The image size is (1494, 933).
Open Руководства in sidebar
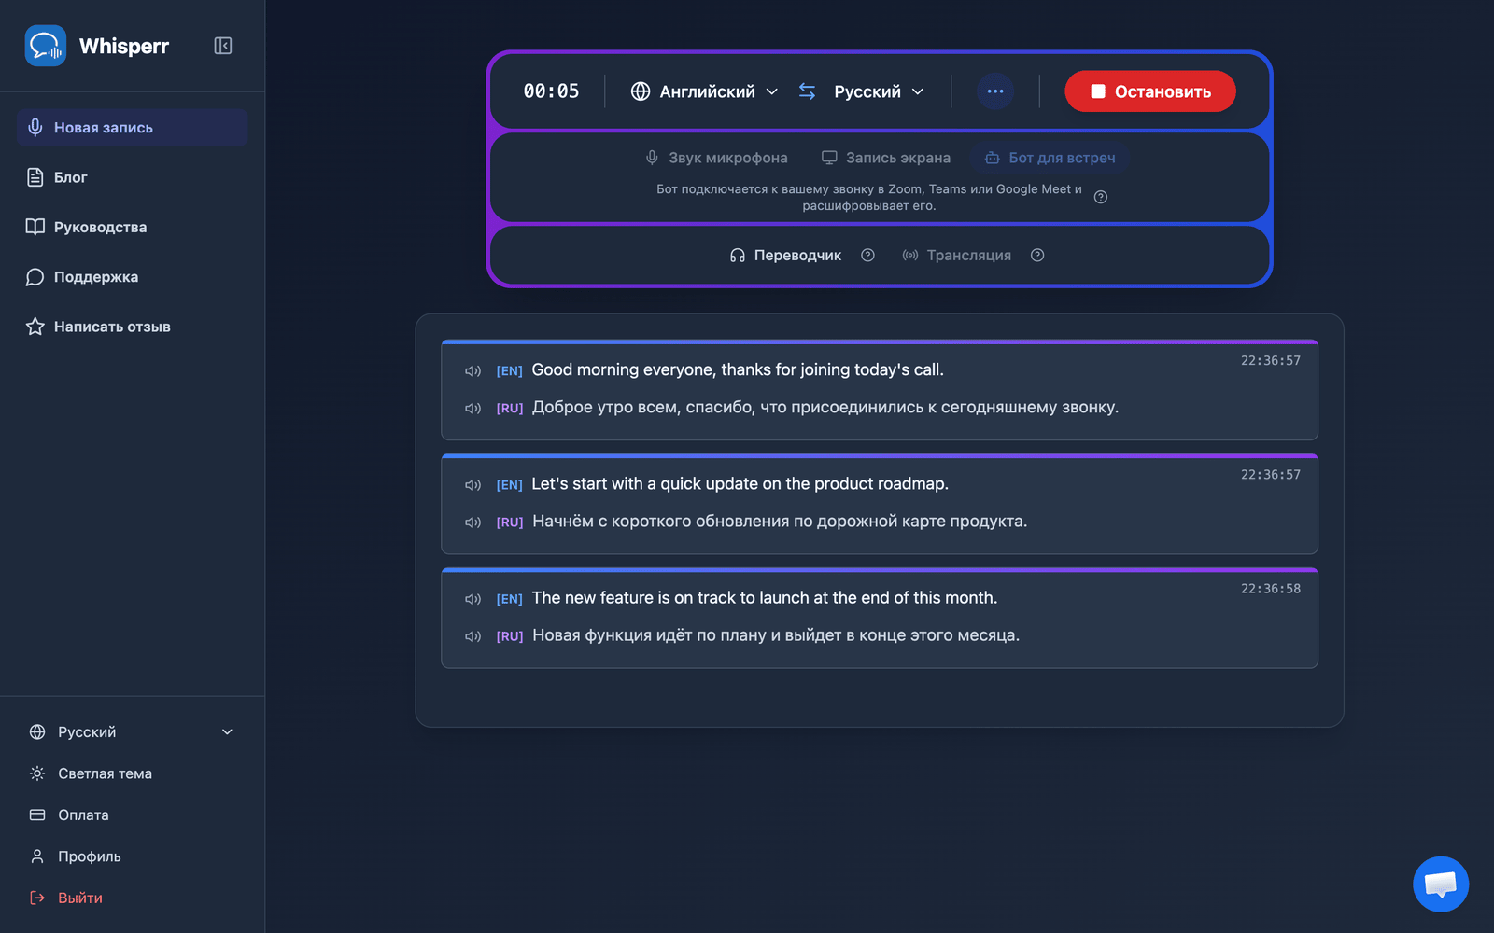[x=132, y=227]
